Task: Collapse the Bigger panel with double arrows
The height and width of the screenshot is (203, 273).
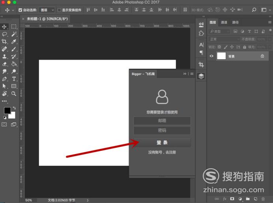Action: tap(185, 74)
